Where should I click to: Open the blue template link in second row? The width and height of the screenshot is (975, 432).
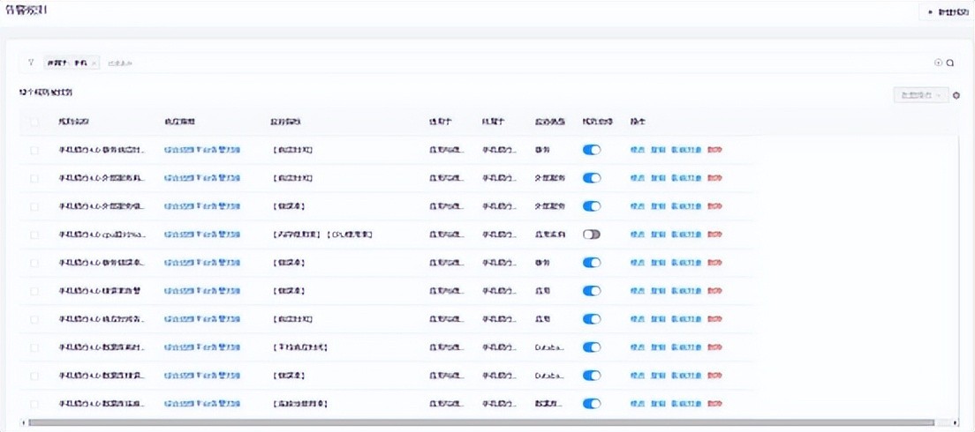(x=202, y=178)
